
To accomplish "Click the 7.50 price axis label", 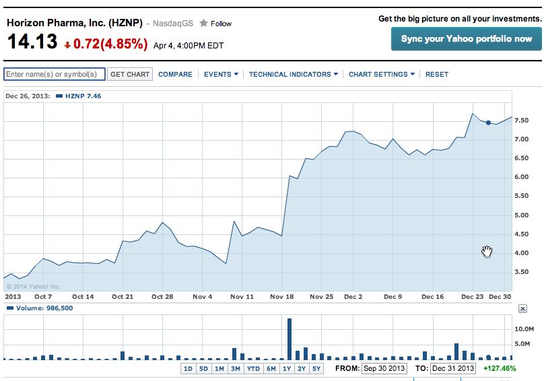I will pos(522,120).
